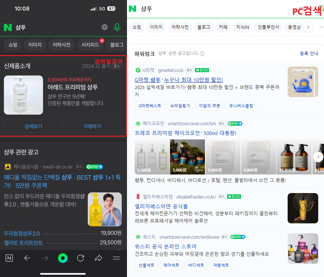The width and height of the screenshot is (324, 277).
Task: Go forward using the mobile forward arrow
Action: 45,258
